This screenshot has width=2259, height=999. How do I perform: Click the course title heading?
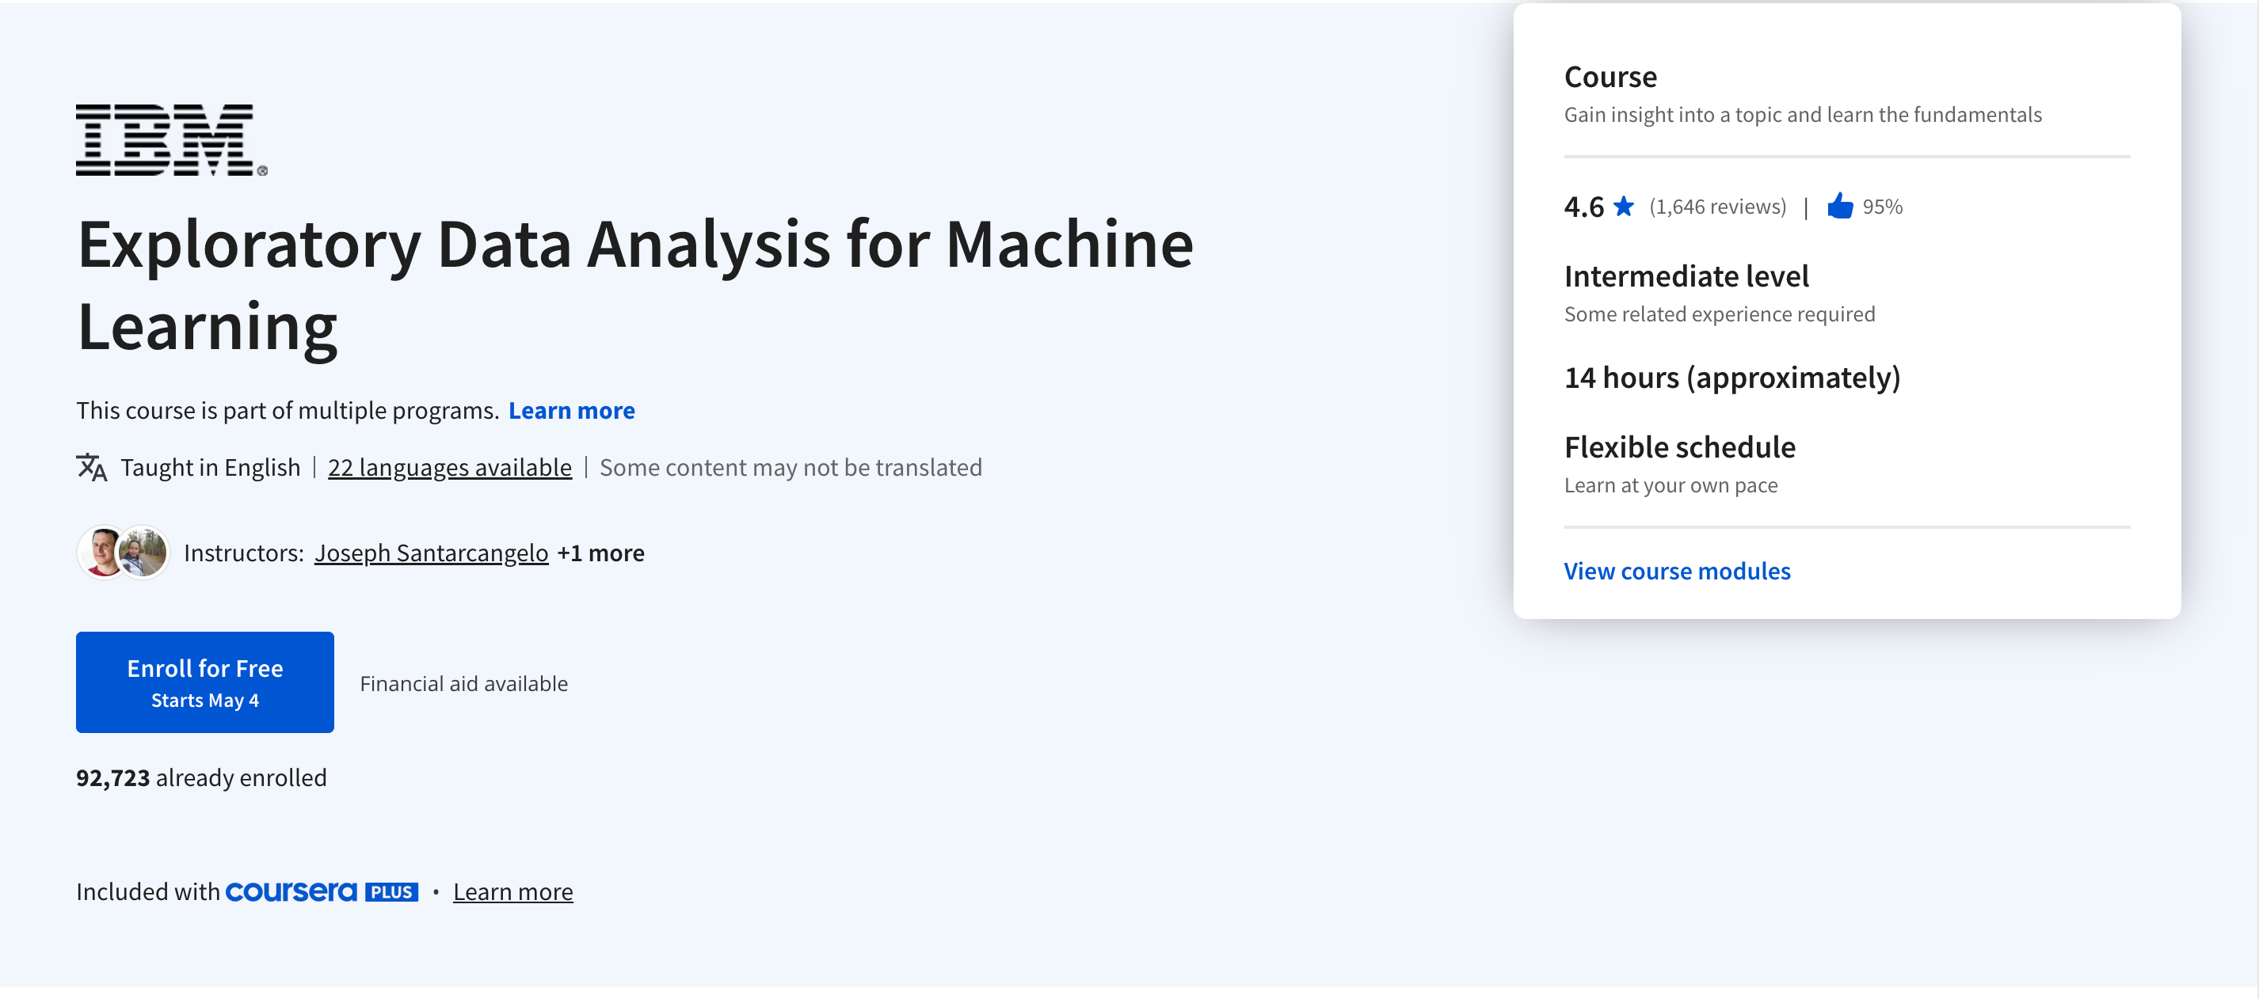point(635,285)
